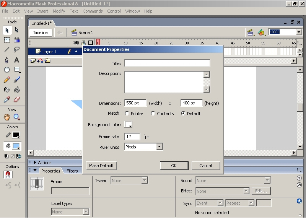
Task: Open the timeline frame view menu
Action: [x=299, y=43]
